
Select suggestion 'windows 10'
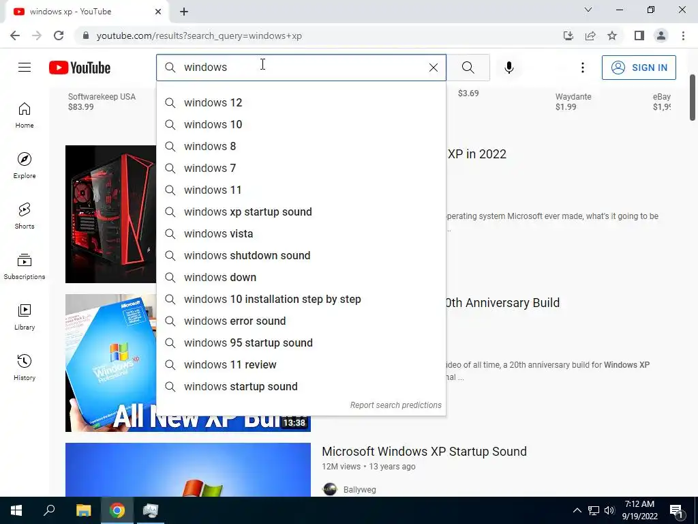pyautogui.click(x=301, y=124)
